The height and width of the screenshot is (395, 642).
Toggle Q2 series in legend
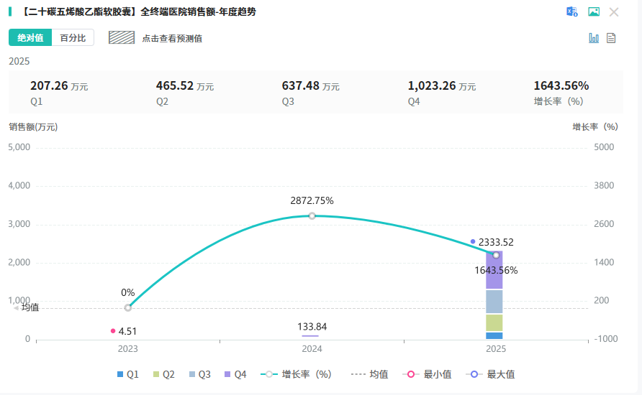[x=163, y=374]
